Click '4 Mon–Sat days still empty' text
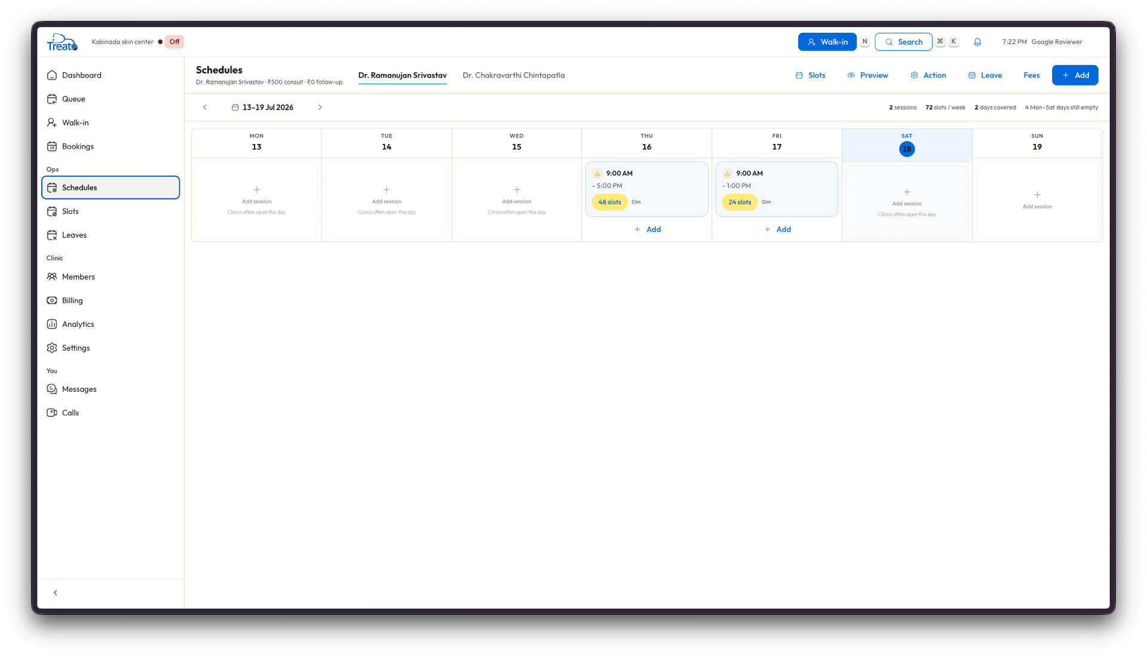The image size is (1147, 656). pyautogui.click(x=1062, y=108)
